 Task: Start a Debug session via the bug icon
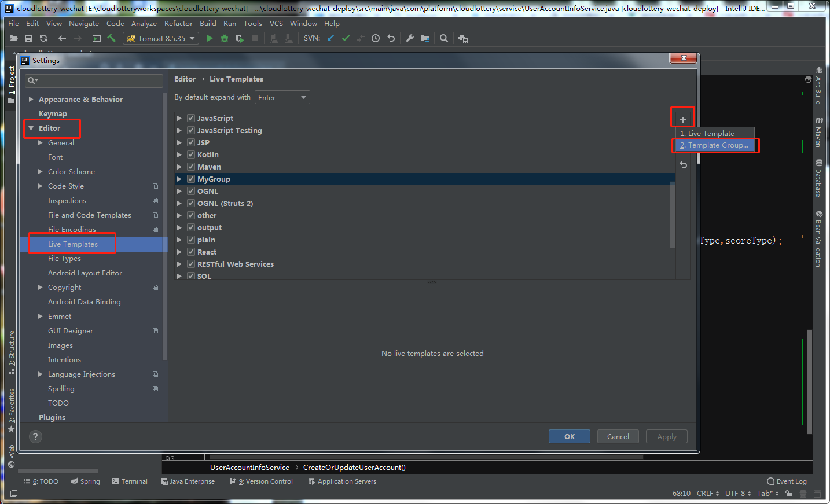(224, 38)
